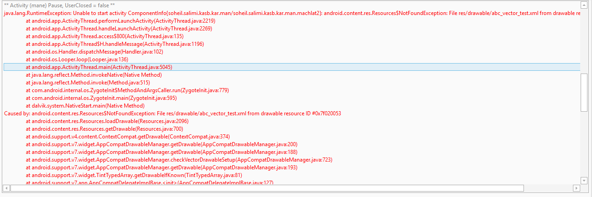Select the performLaunchActivity stack trace line
The image size is (592, 197).
(120, 21)
